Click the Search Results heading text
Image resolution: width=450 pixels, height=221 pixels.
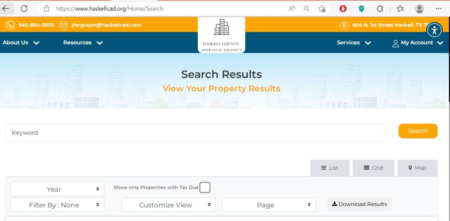(221, 75)
